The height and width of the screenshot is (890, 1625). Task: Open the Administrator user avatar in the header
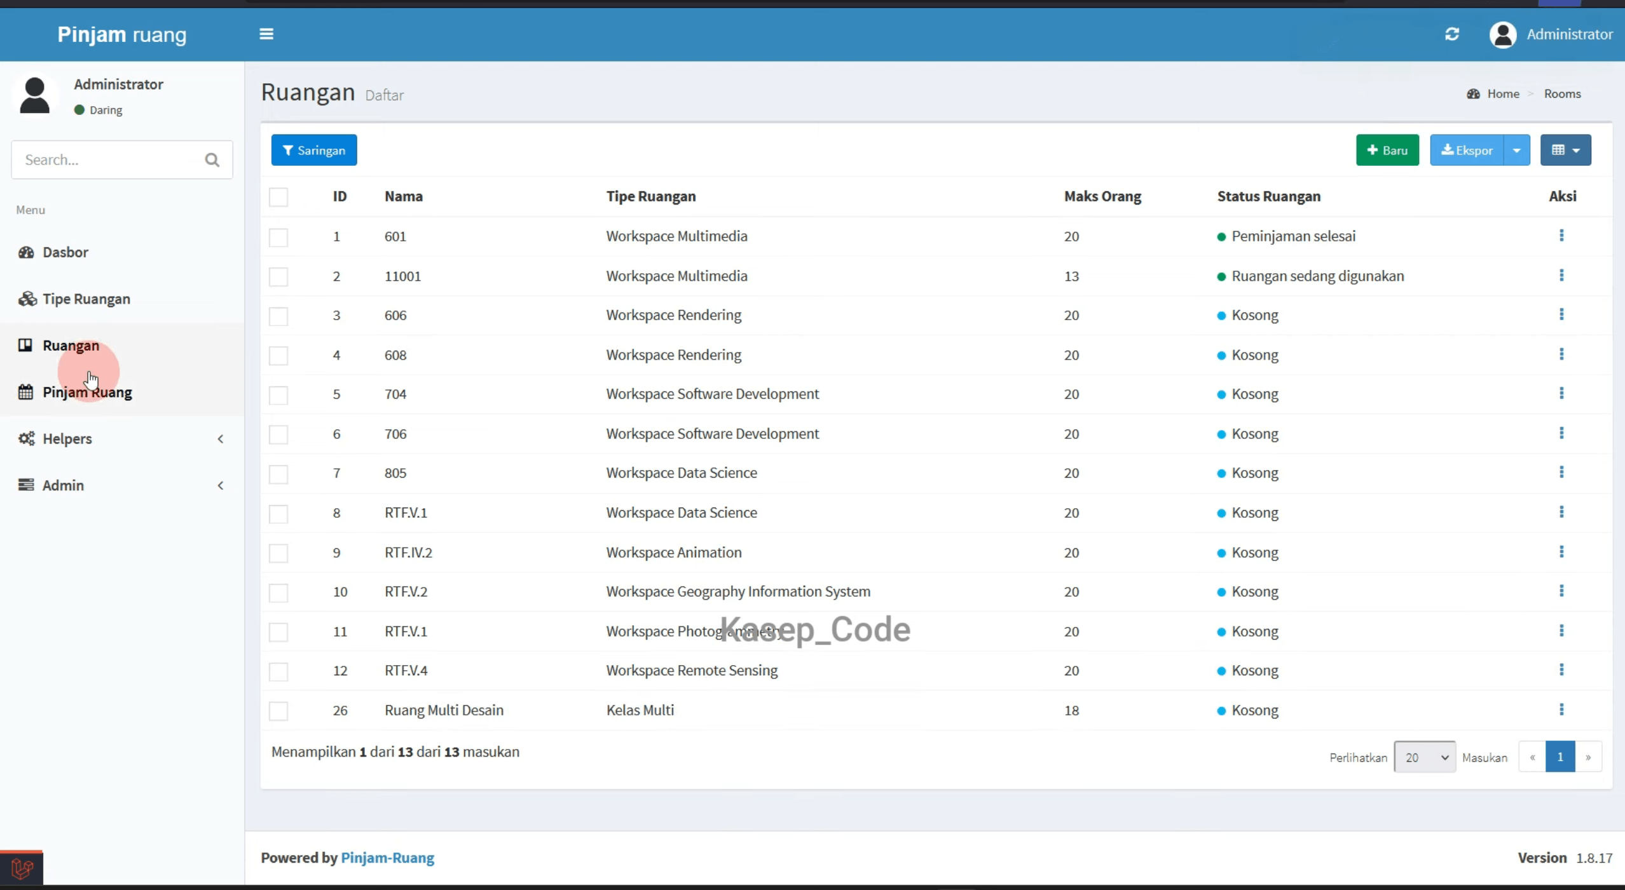coord(1503,34)
